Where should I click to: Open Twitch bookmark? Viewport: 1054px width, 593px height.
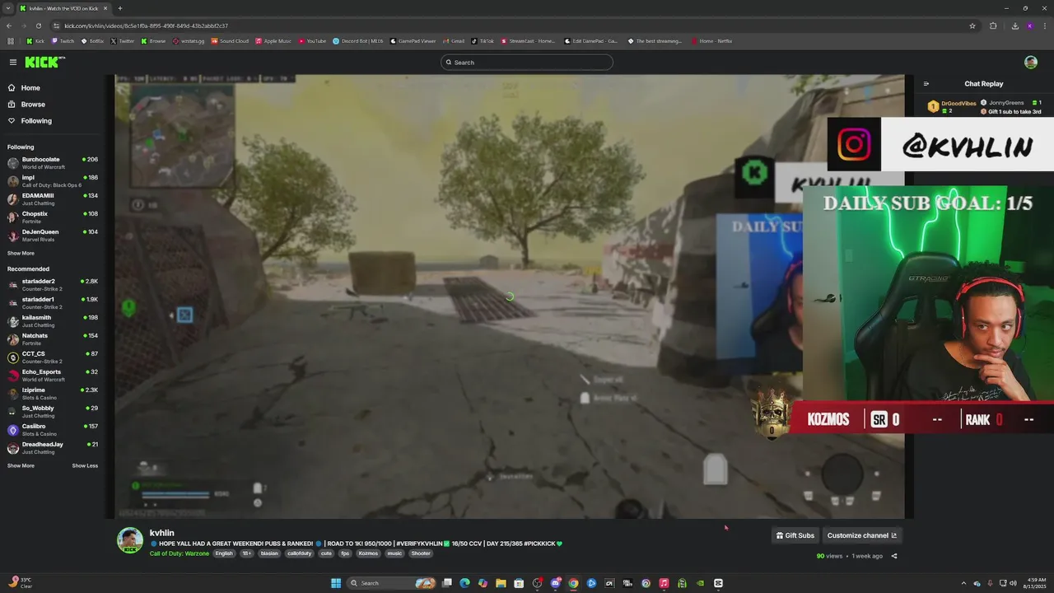coord(63,41)
